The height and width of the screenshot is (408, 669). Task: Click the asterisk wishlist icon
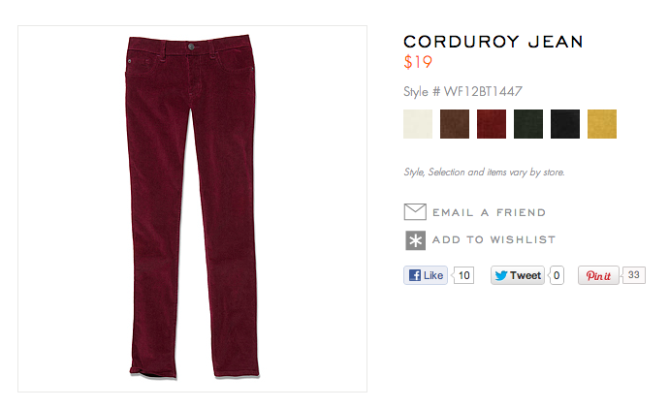[x=415, y=240]
